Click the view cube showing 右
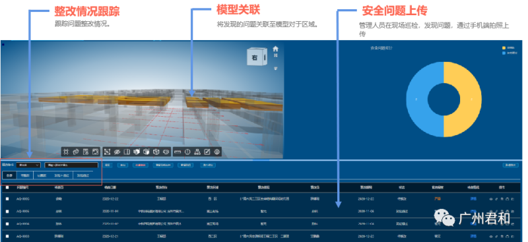The height and width of the screenshot is (242, 528). 257,57
